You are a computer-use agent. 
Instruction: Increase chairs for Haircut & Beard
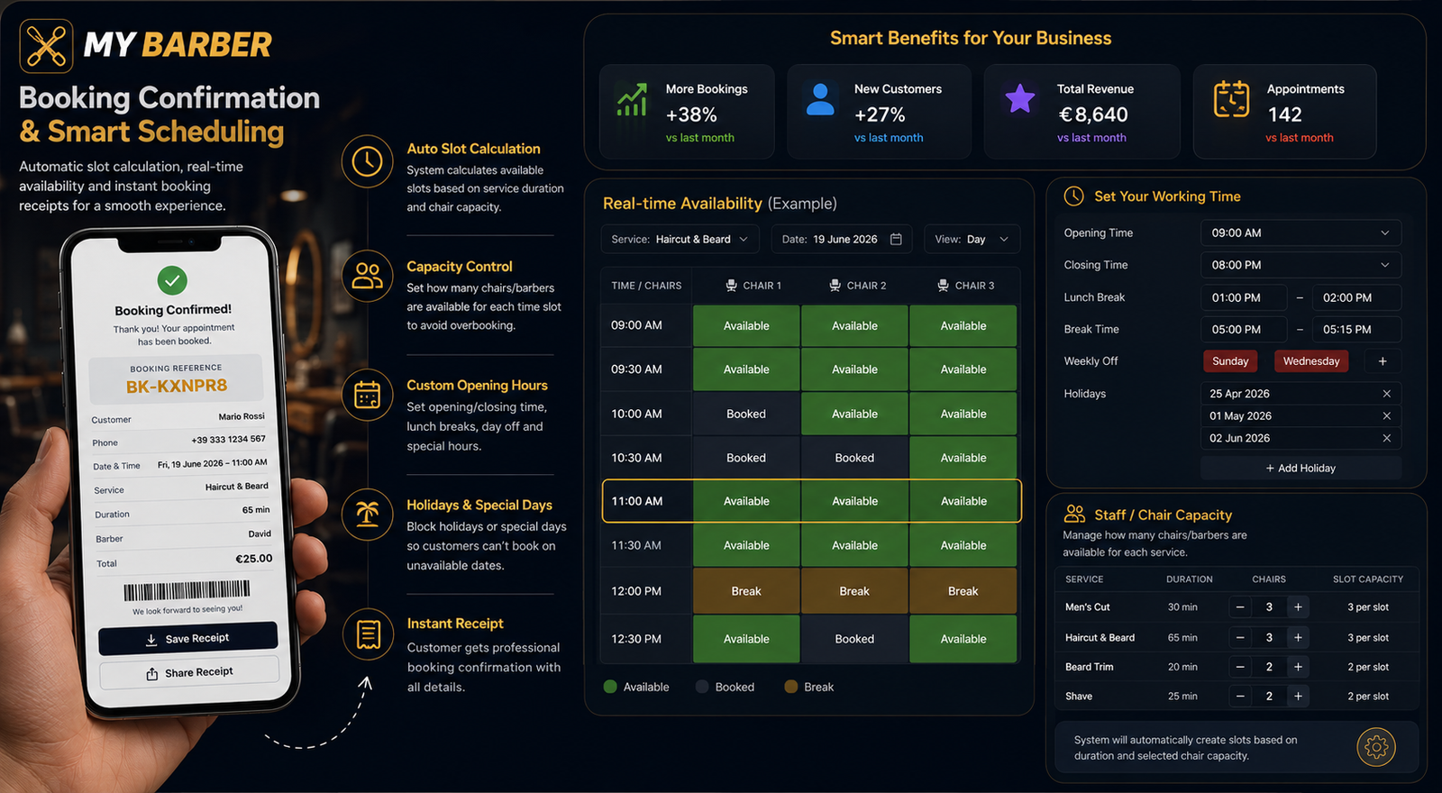(x=1298, y=637)
